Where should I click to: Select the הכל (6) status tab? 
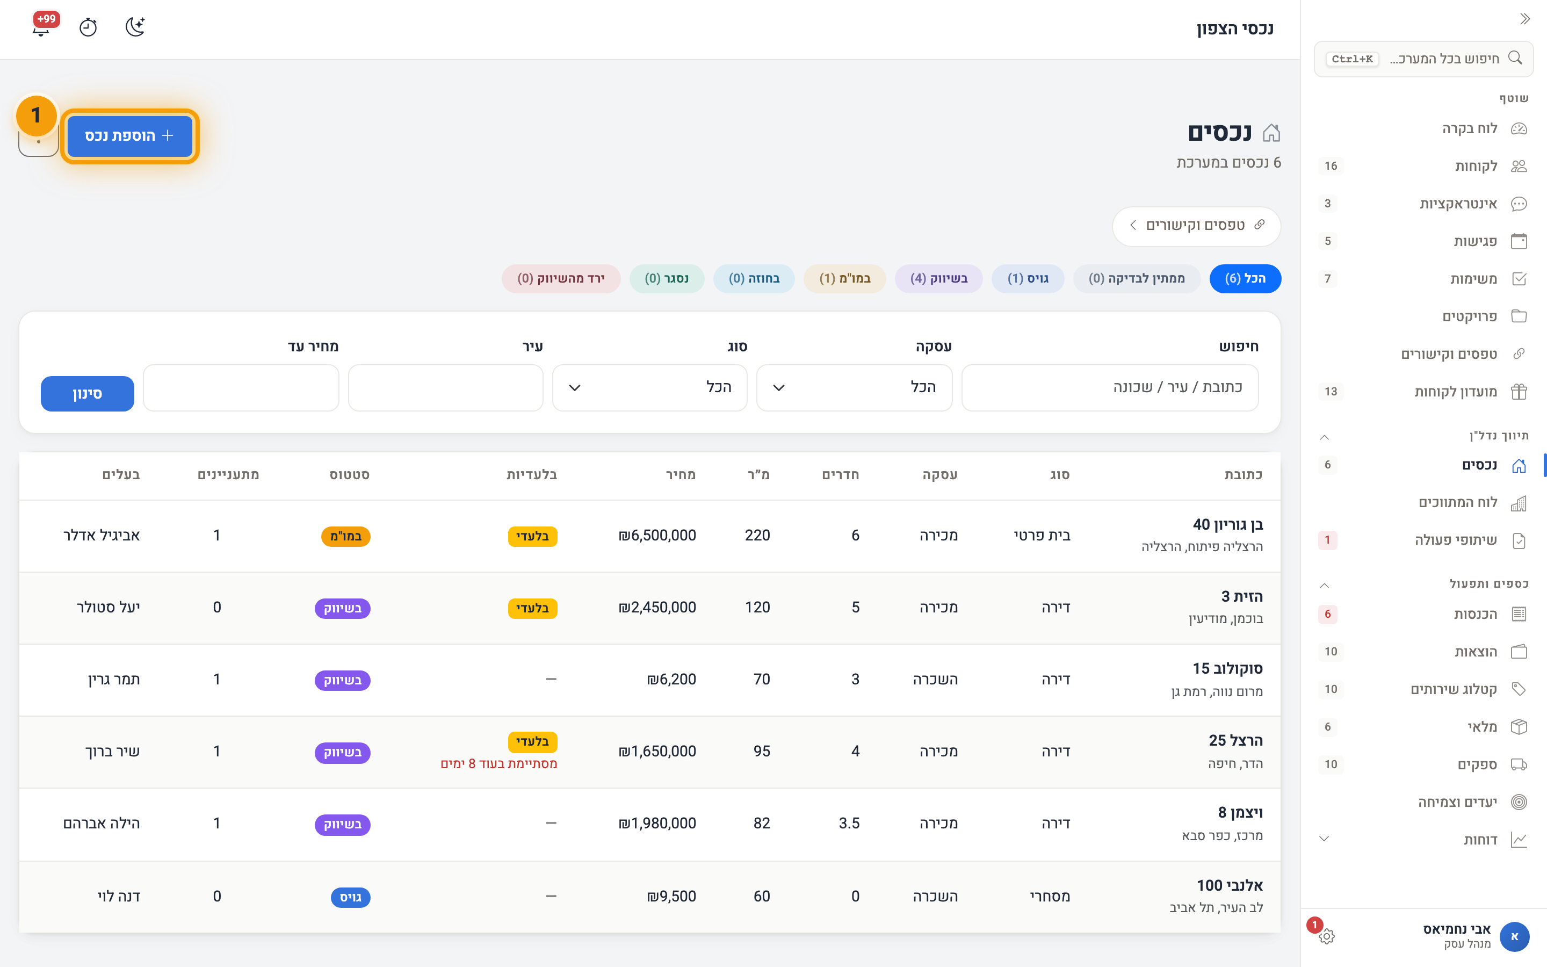(x=1245, y=279)
